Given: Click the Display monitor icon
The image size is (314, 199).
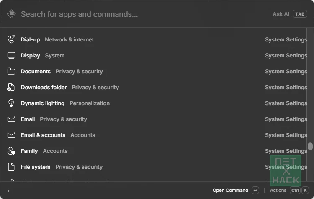Looking at the screenshot, I should 11,56.
